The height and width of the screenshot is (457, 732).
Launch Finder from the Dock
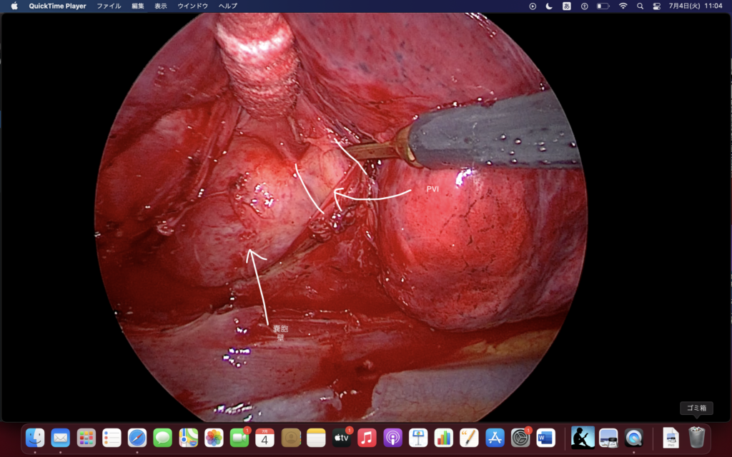(35, 438)
